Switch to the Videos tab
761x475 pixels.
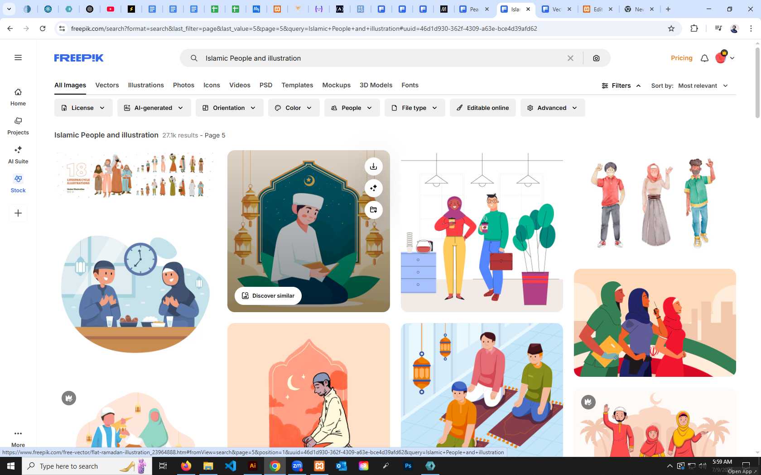[x=240, y=85]
